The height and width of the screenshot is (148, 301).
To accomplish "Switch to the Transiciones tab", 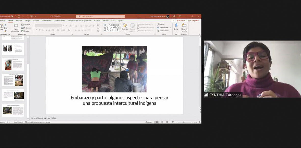I will coord(47,21).
